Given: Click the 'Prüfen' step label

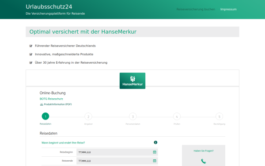Looking at the screenshot, I should 177,124.
